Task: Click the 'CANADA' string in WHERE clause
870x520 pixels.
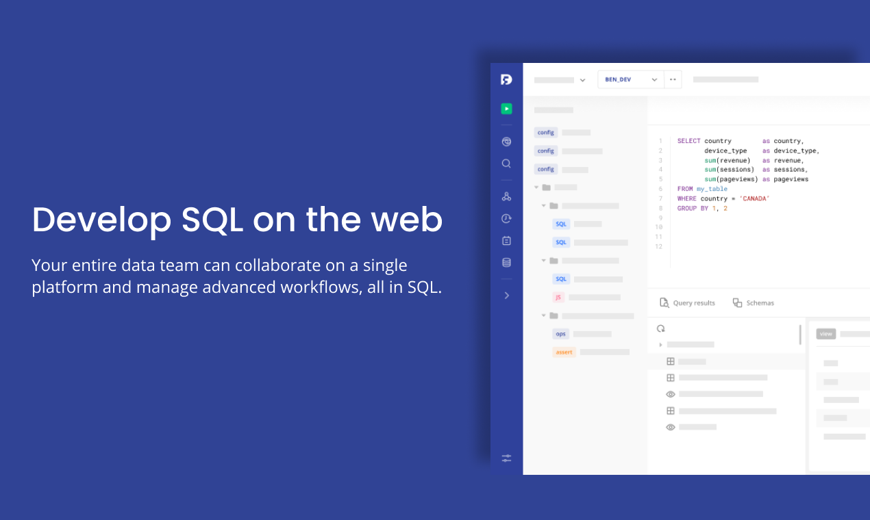Action: coord(755,198)
